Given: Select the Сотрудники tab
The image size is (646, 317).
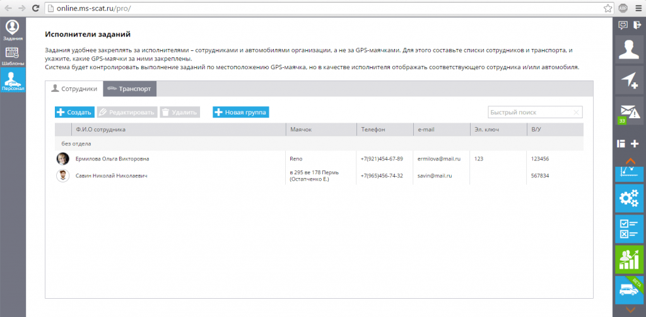Looking at the screenshot, I should 74,89.
